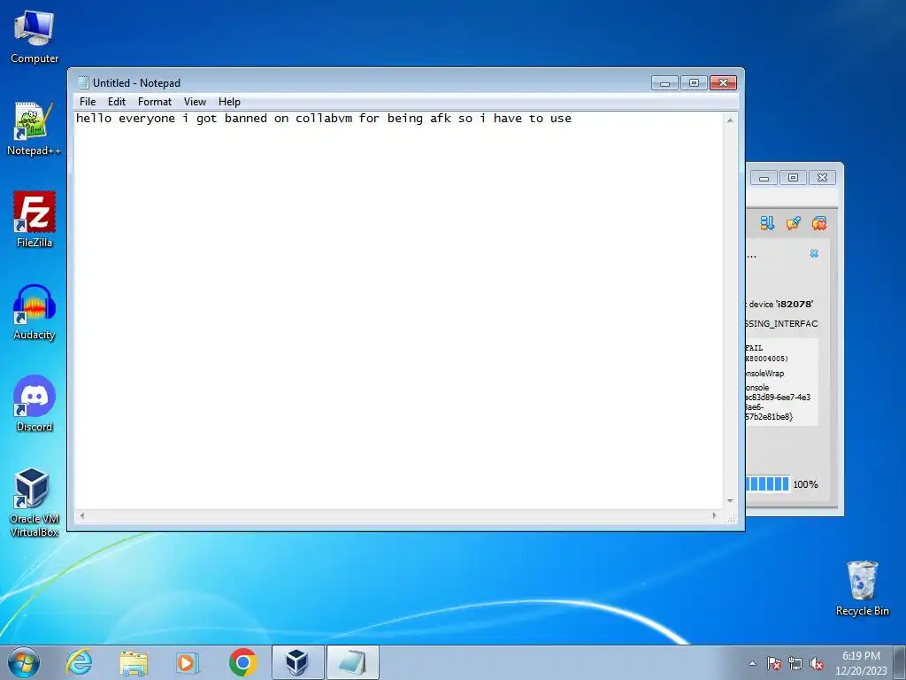Image resolution: width=906 pixels, height=680 pixels.
Task: Close the VirtualBox window behind Notepad
Action: click(x=822, y=178)
